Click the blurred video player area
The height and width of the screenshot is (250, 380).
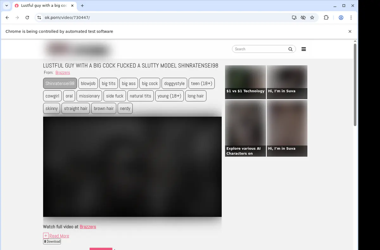[x=132, y=167]
